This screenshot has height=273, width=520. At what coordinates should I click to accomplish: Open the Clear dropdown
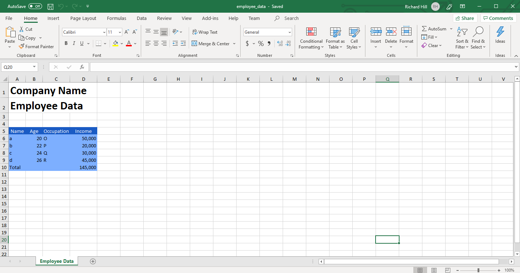(x=431, y=46)
